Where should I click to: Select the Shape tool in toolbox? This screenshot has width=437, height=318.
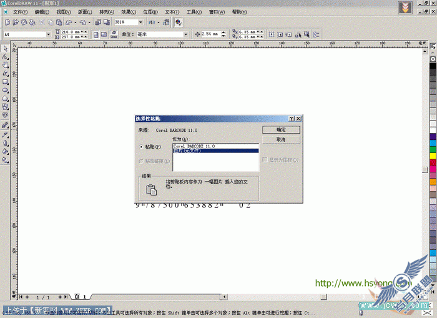tap(5, 57)
